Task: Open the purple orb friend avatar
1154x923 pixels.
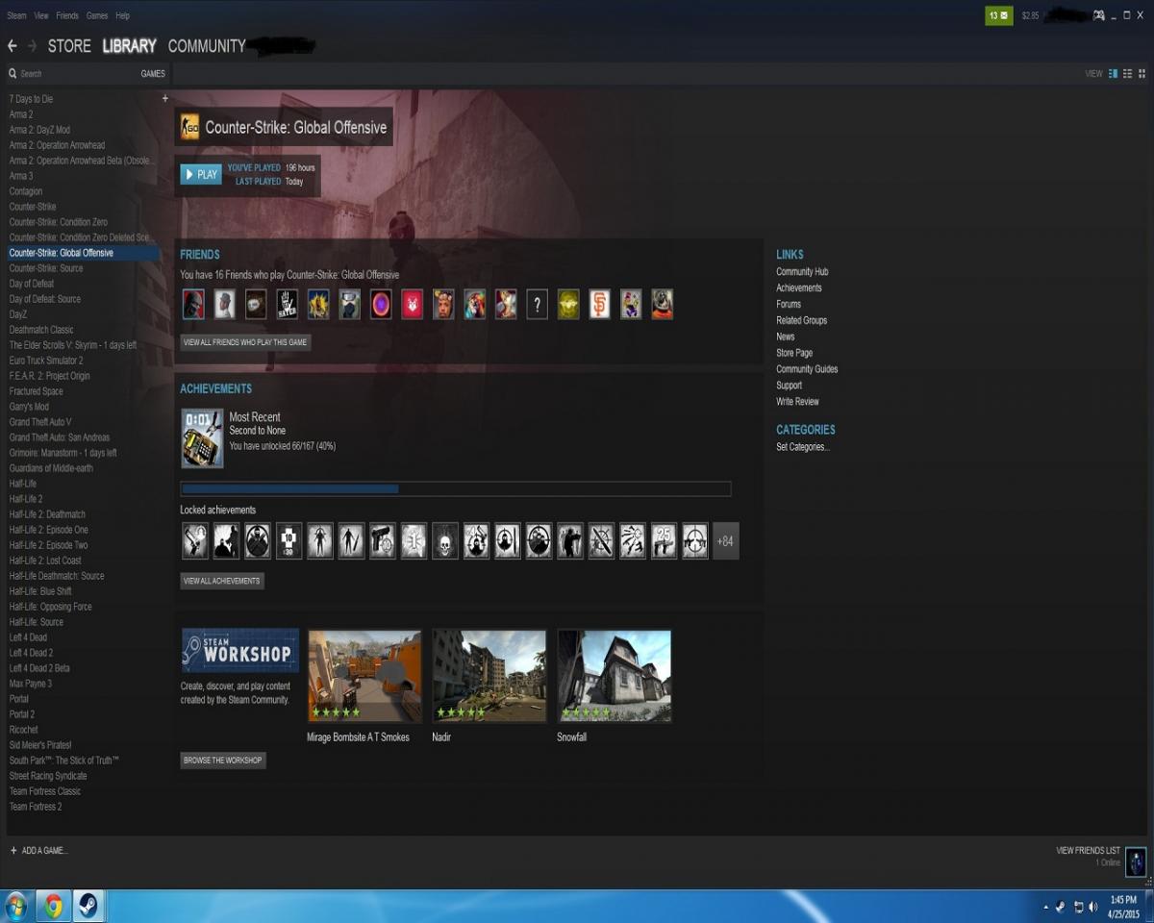Action: [x=382, y=304]
